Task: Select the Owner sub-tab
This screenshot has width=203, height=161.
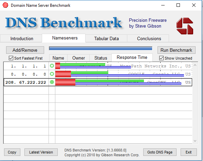Action: (x=78, y=58)
